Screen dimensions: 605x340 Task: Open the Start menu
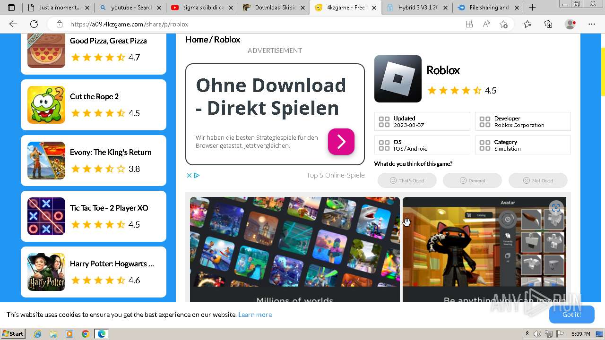pyautogui.click(x=13, y=334)
